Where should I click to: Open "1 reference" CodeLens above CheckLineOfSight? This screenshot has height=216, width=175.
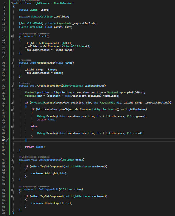tap(25, 83)
